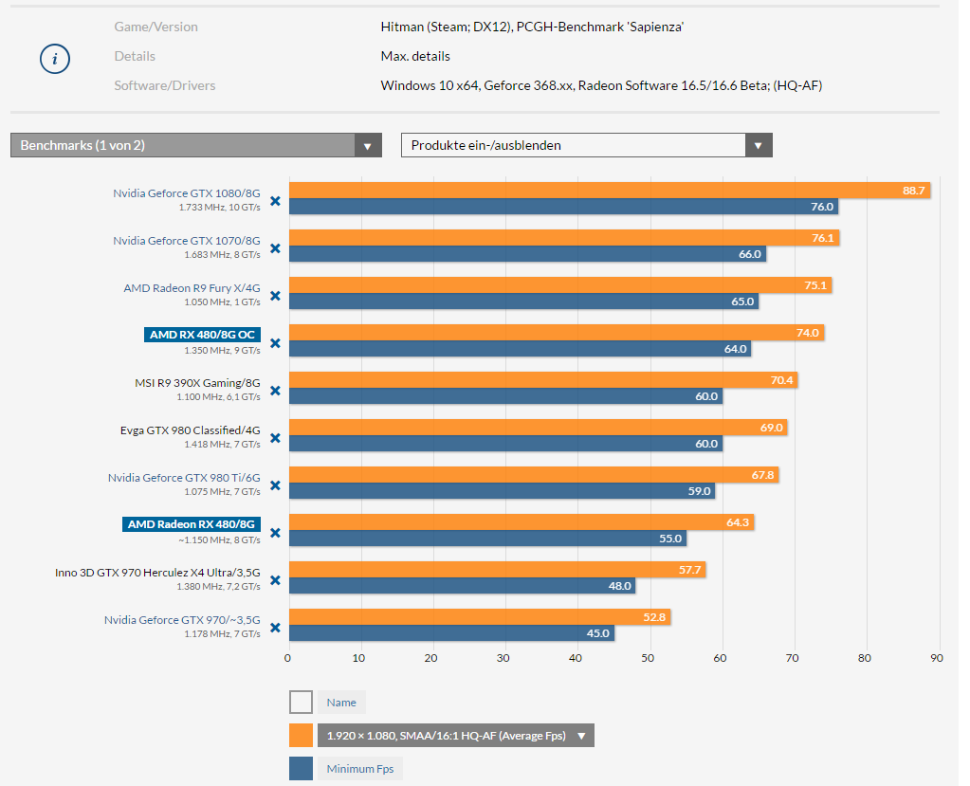Remove Nvidia Geforce GTX 1080/8G with its X
This screenshot has width=970, height=786.
275,201
